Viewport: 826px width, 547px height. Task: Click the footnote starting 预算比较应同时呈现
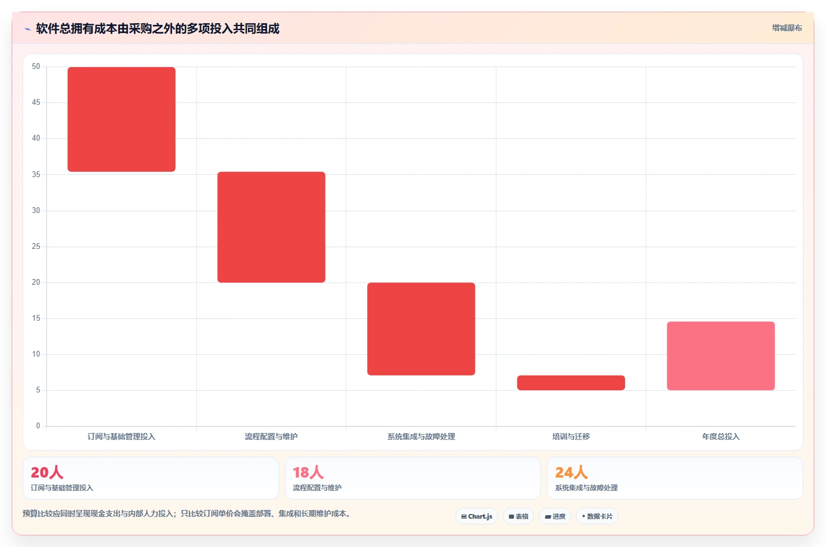click(x=188, y=513)
